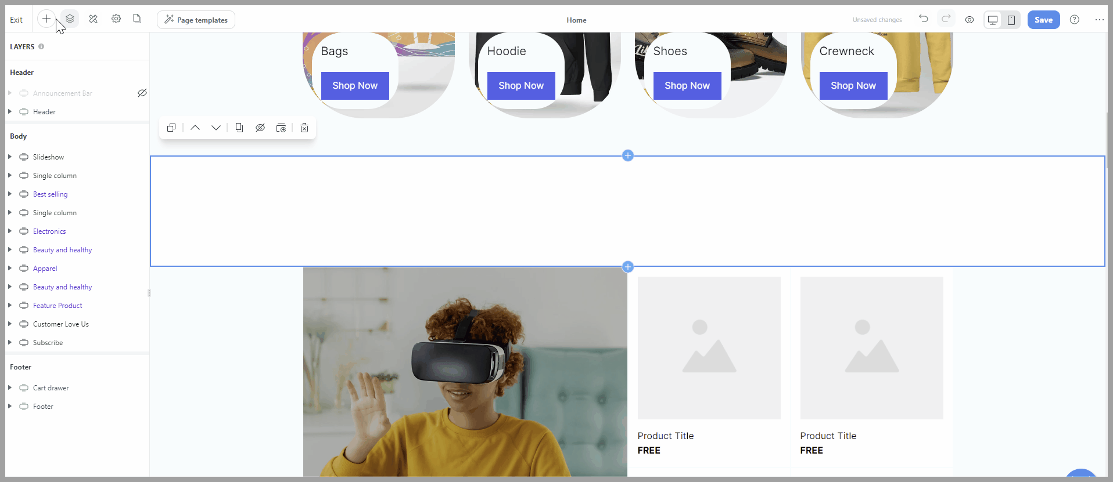Select the Footer layer row
Viewport: 1113px width, 482px height.
pos(77,407)
